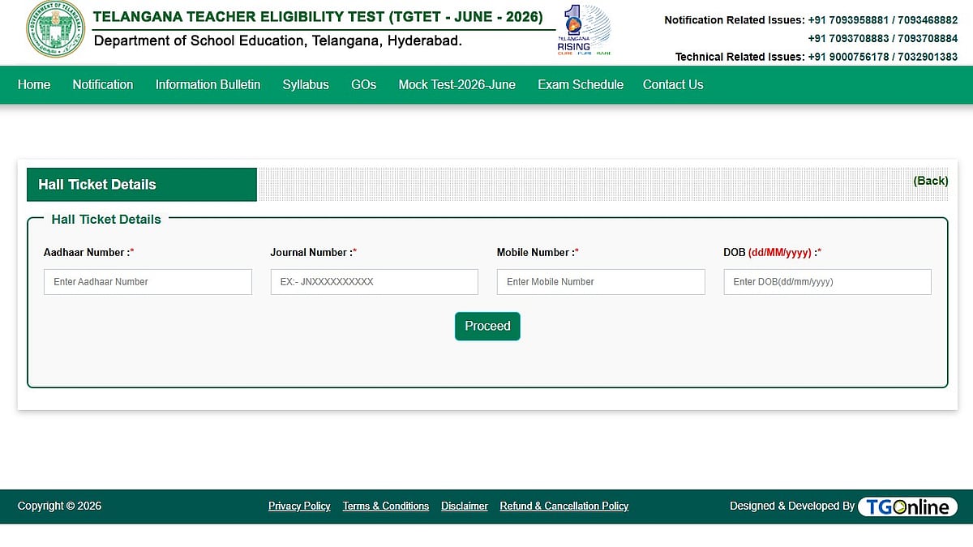
Task: Click the Telangana Rising logo
Action: tap(583, 30)
